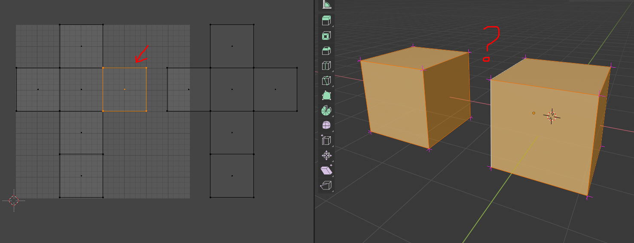Pick the Shear tool
The height and width of the screenshot is (243, 634).
point(326,171)
